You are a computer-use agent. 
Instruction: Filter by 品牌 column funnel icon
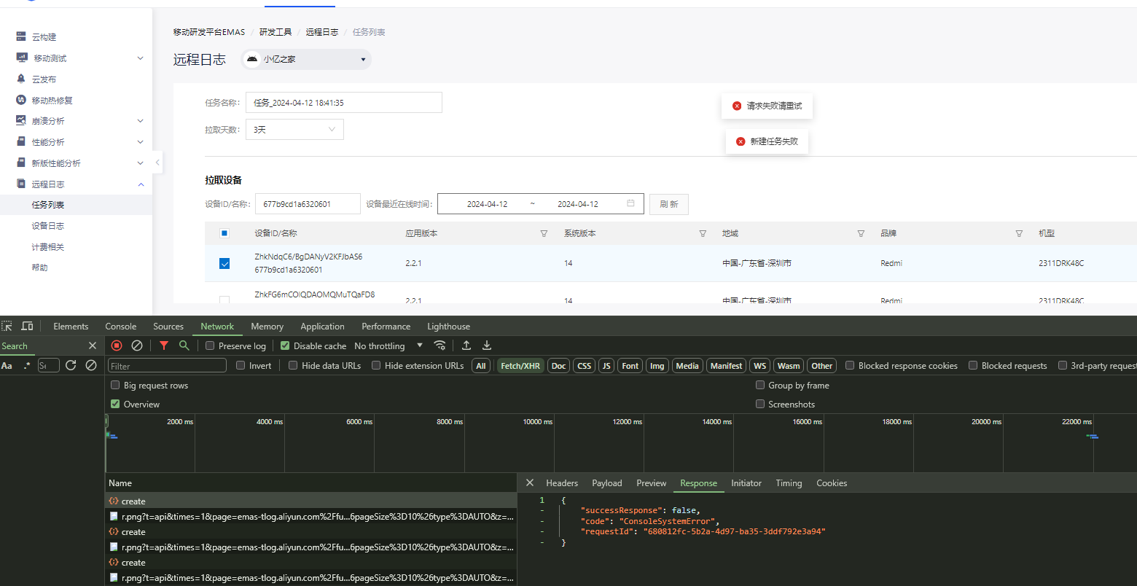coord(1019,233)
